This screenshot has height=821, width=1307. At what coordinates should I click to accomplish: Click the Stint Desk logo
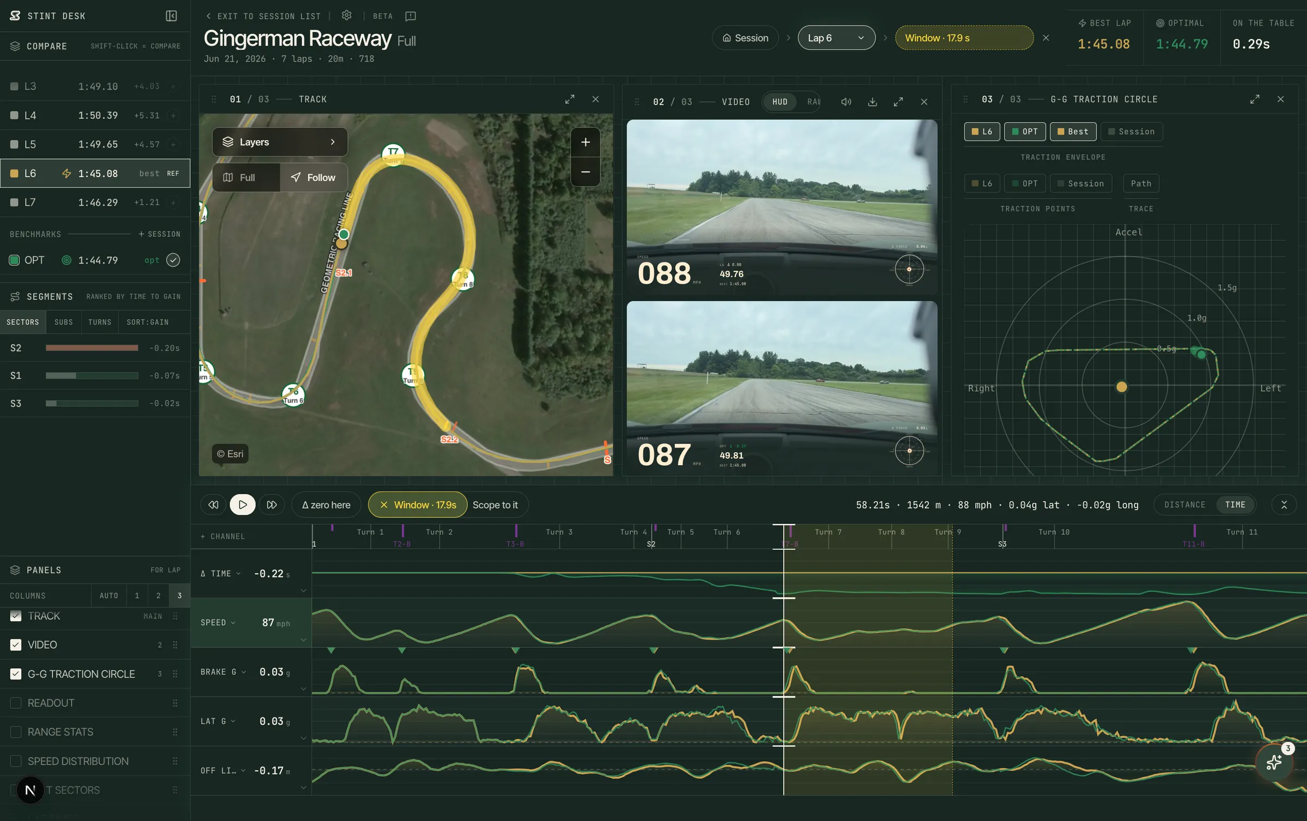click(15, 16)
